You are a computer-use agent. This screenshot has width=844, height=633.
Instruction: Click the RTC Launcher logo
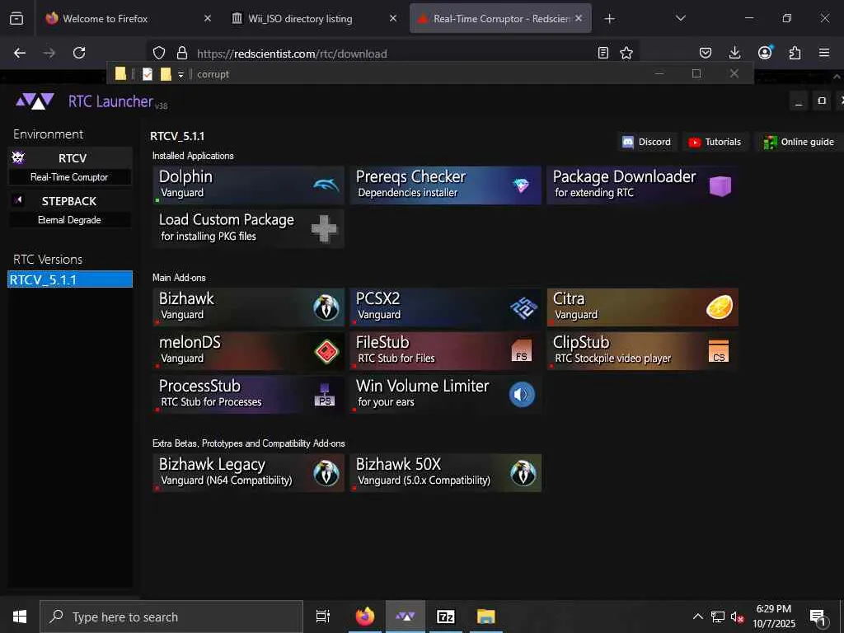coord(35,101)
